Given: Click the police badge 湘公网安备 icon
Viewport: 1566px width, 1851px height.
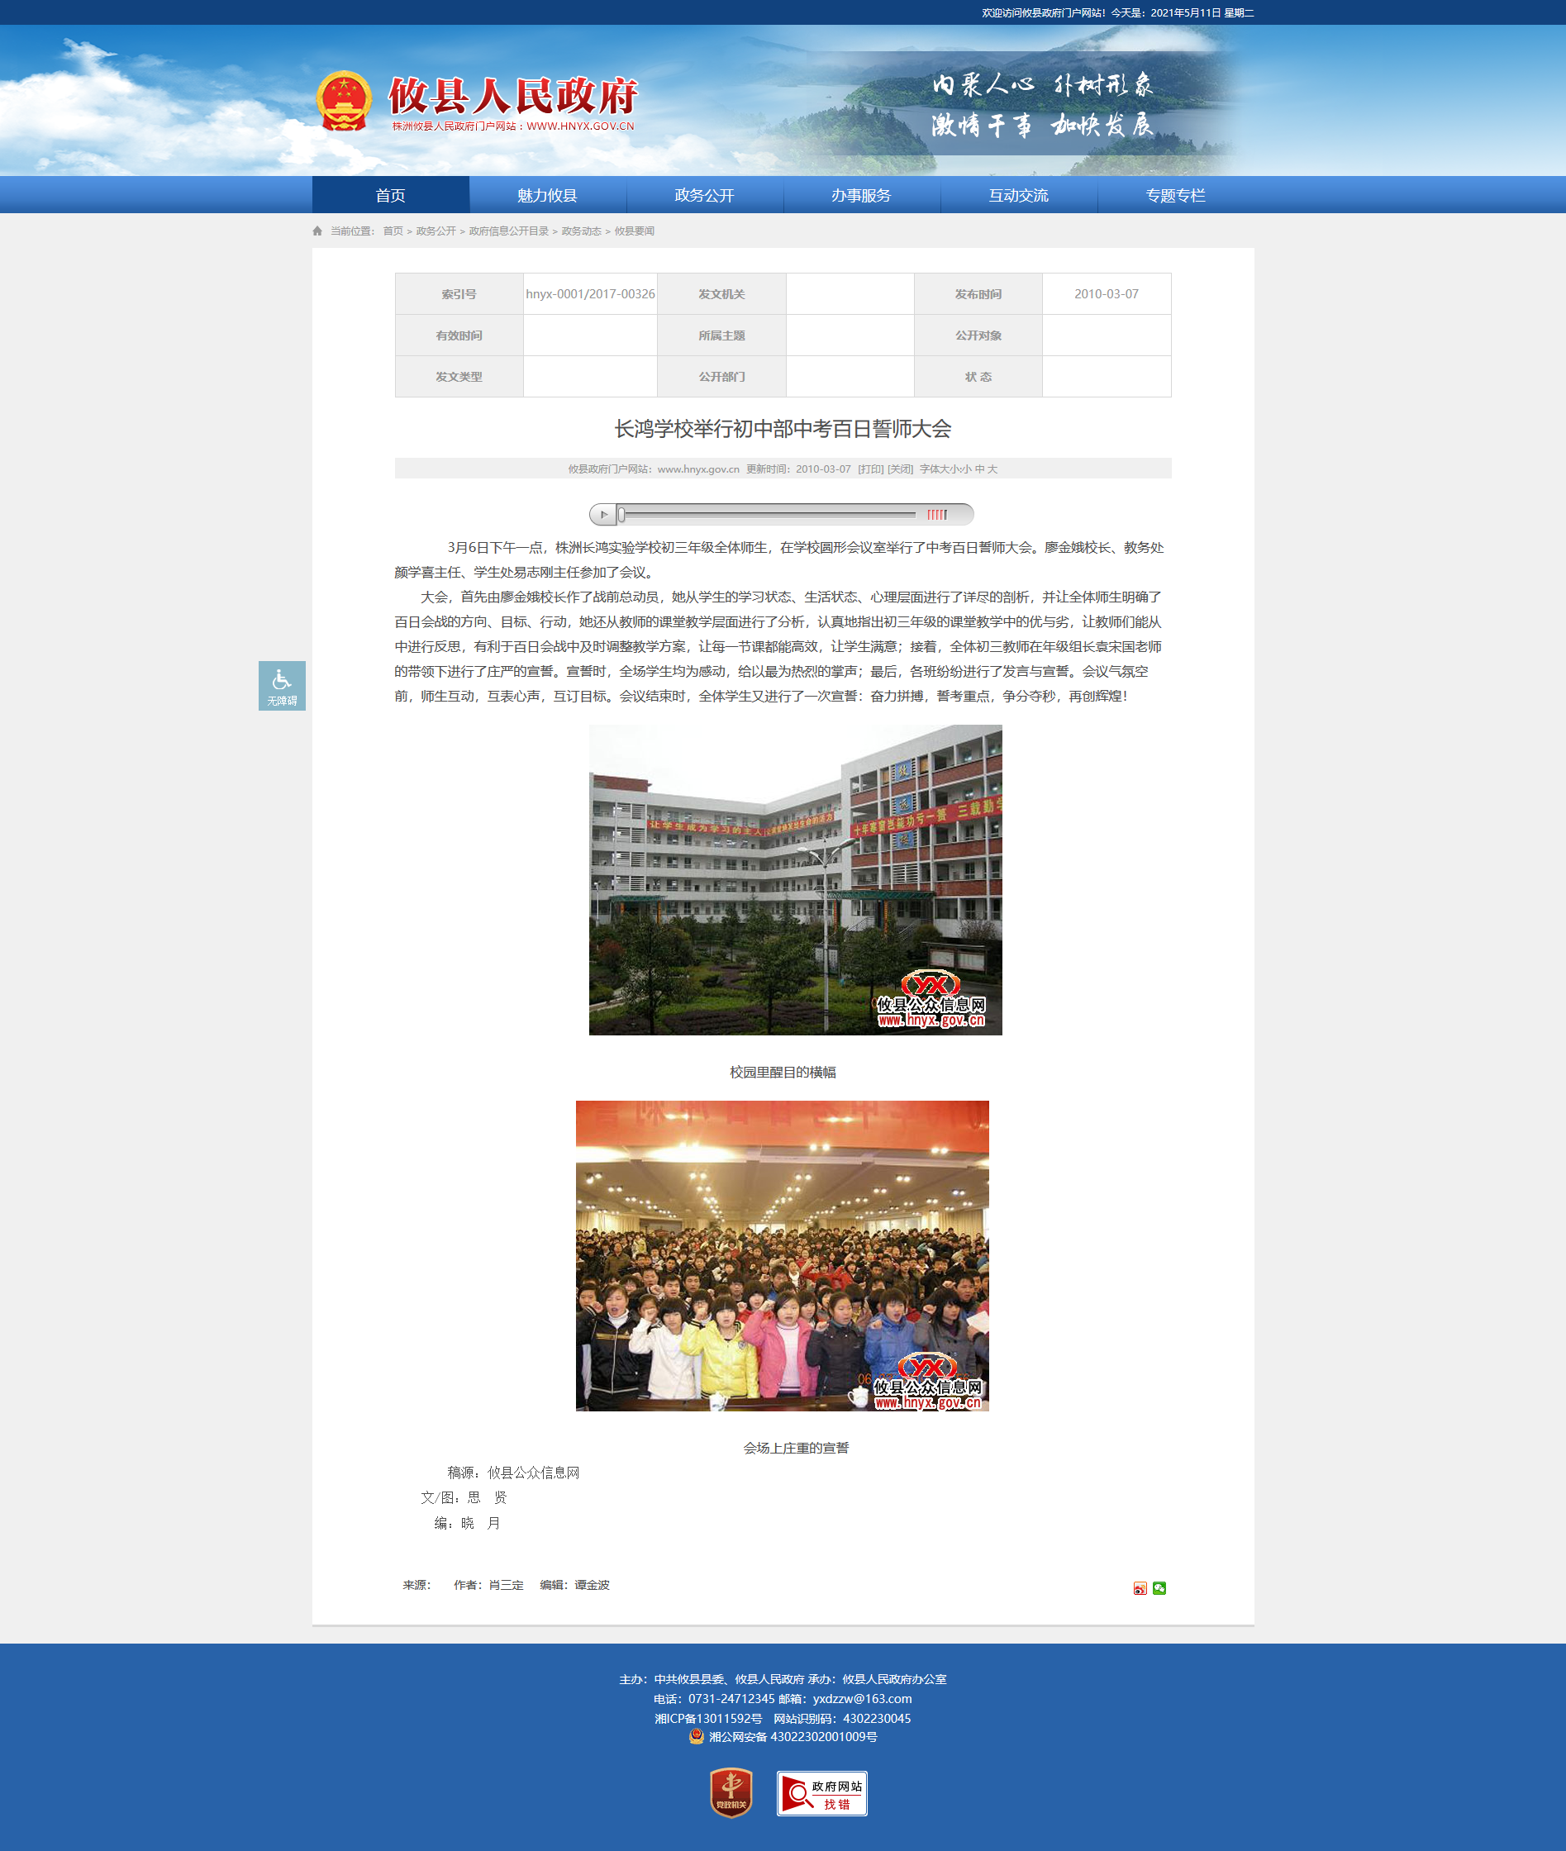Looking at the screenshot, I should click(x=696, y=1736).
